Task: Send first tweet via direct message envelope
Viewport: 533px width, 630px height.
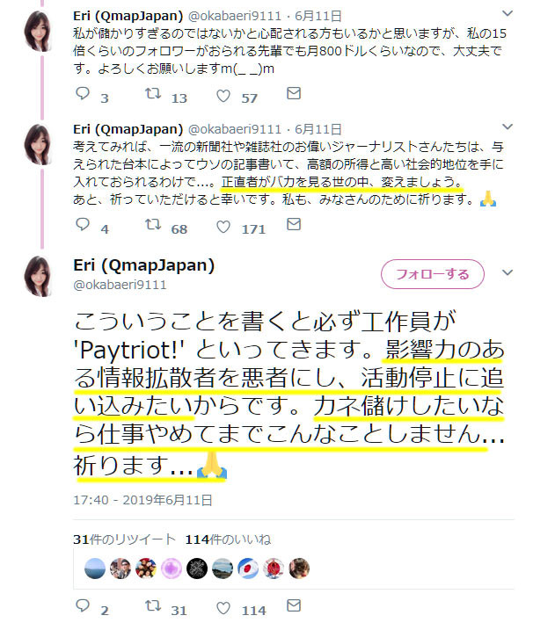Action: point(294,93)
